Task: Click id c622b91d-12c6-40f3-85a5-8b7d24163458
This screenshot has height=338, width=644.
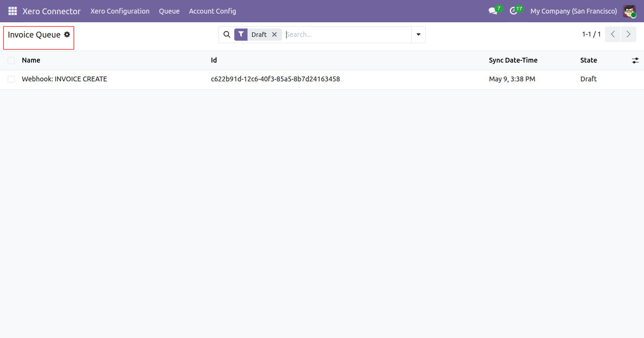Action: click(x=275, y=79)
